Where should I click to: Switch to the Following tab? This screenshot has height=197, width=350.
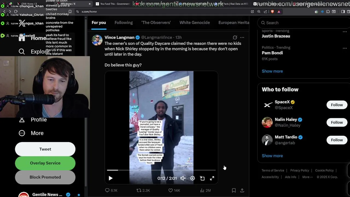[x=124, y=23]
